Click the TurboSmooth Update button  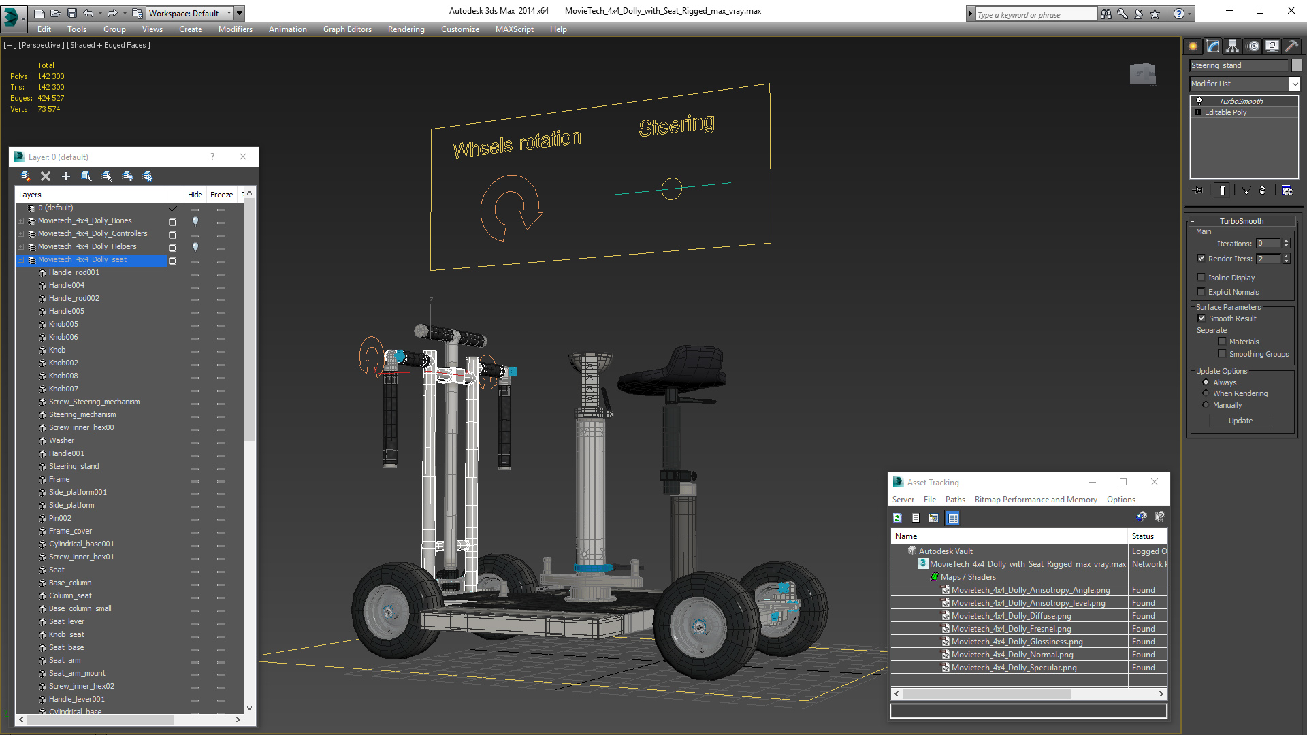click(1241, 421)
